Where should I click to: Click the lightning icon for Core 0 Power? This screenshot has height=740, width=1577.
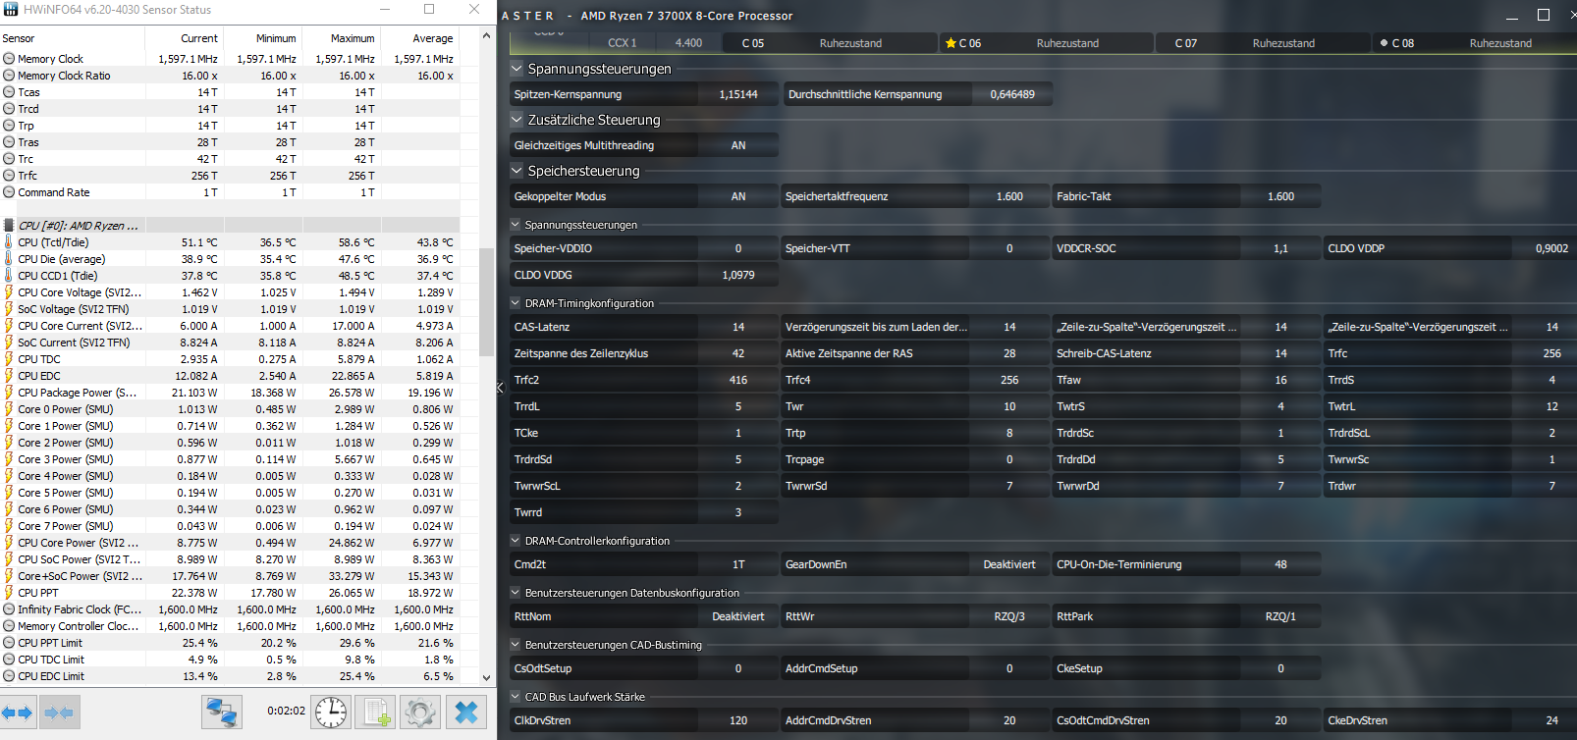click(x=9, y=409)
